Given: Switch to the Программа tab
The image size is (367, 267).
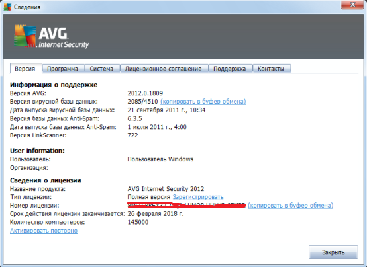Looking at the screenshot, I should 62,69.
